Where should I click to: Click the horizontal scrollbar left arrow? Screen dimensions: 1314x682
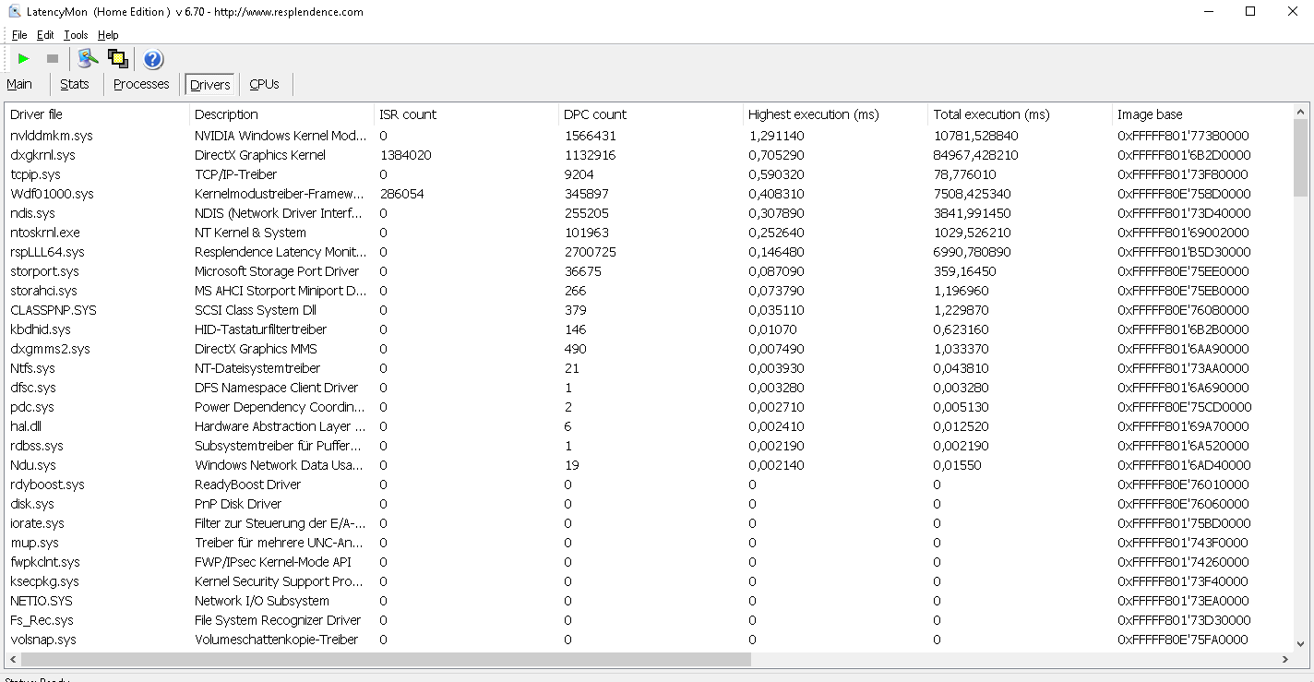click(x=12, y=660)
